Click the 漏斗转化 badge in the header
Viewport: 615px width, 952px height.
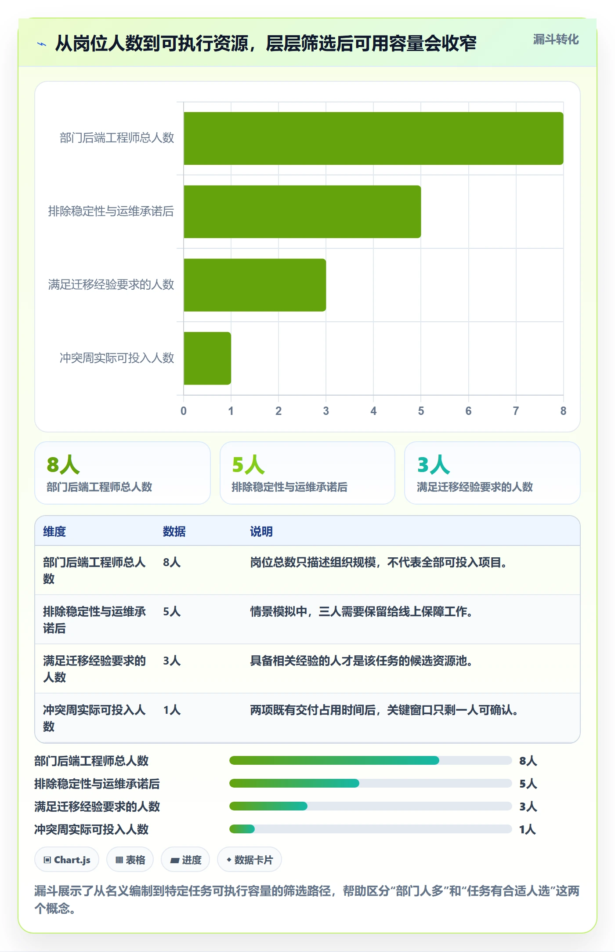click(x=556, y=40)
